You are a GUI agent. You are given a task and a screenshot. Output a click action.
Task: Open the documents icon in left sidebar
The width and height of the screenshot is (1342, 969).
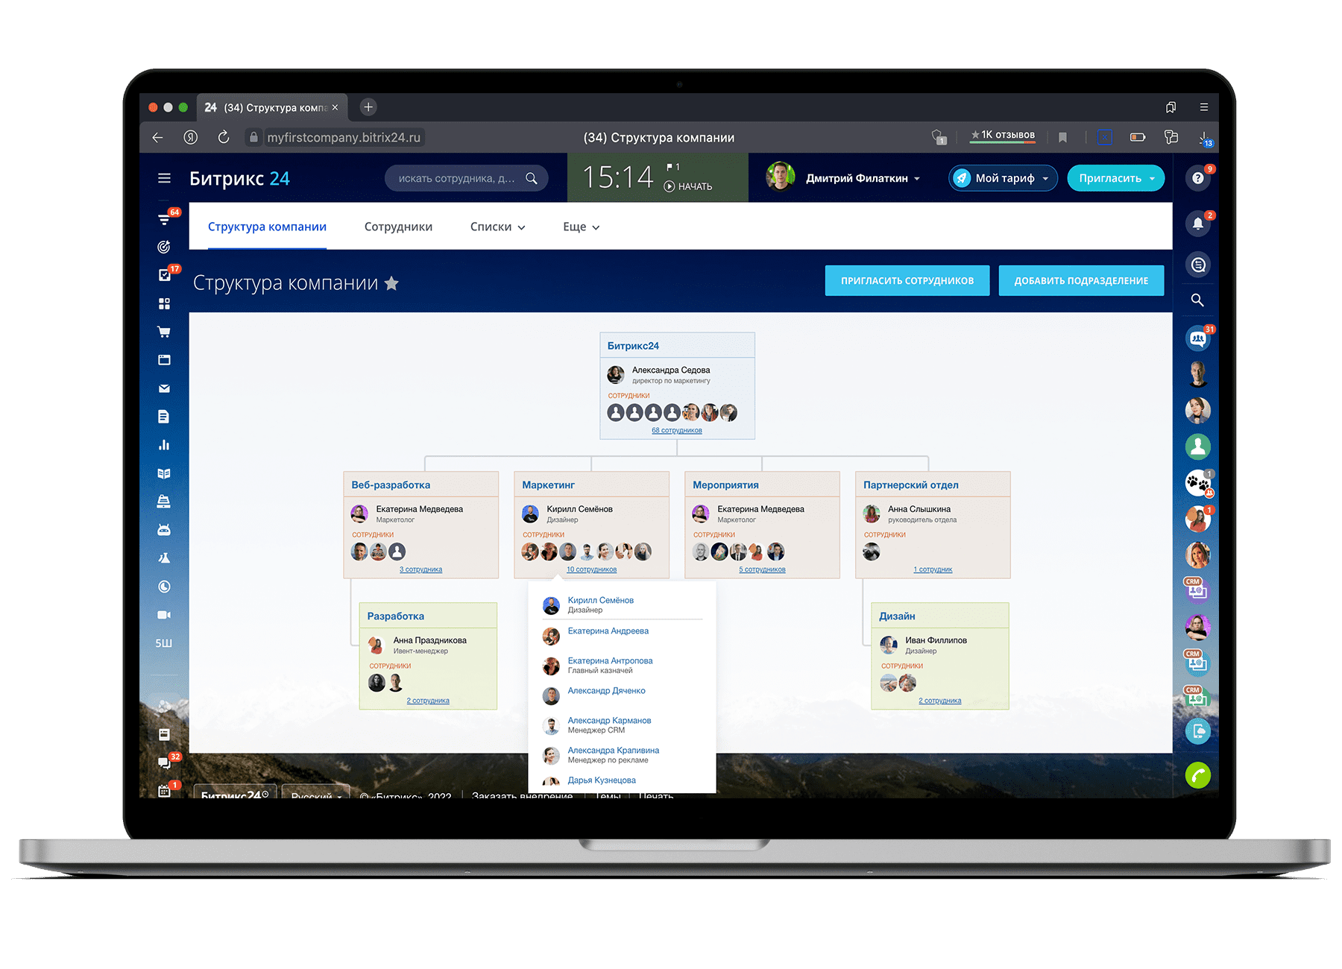tap(164, 417)
